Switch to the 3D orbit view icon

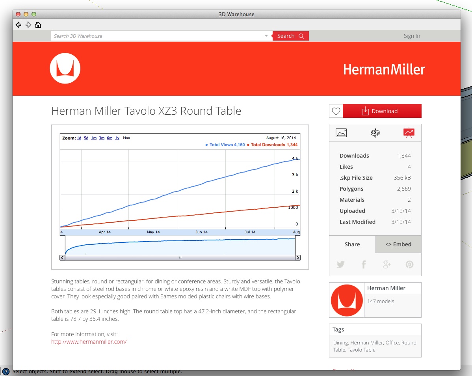tap(375, 133)
